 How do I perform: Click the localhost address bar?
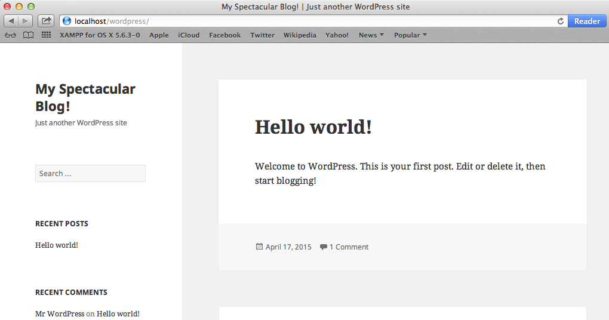coord(310,21)
